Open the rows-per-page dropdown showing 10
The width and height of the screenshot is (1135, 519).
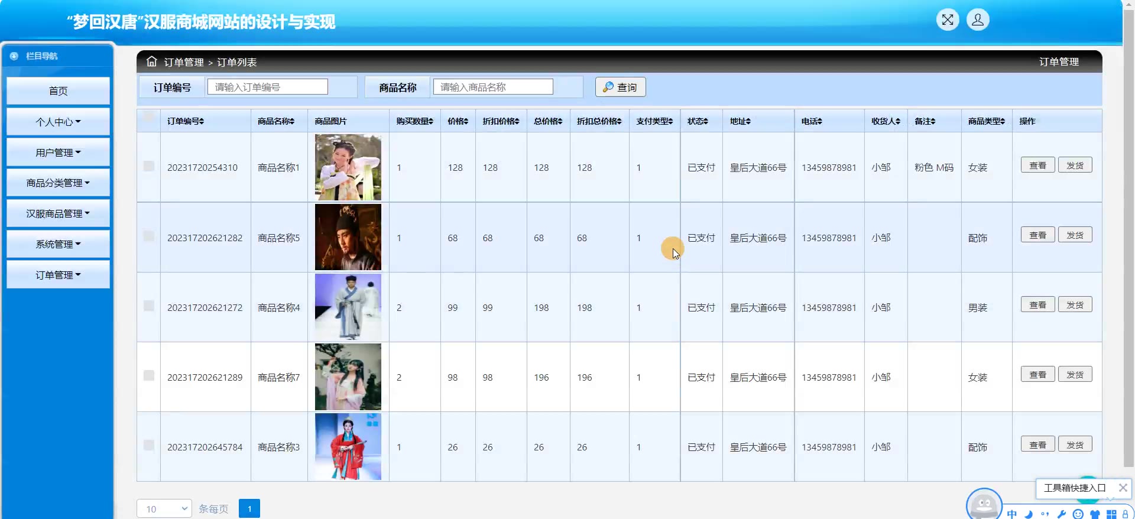164,508
